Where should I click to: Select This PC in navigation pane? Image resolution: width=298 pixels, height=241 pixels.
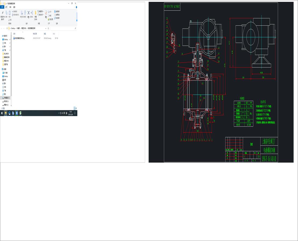4,69
